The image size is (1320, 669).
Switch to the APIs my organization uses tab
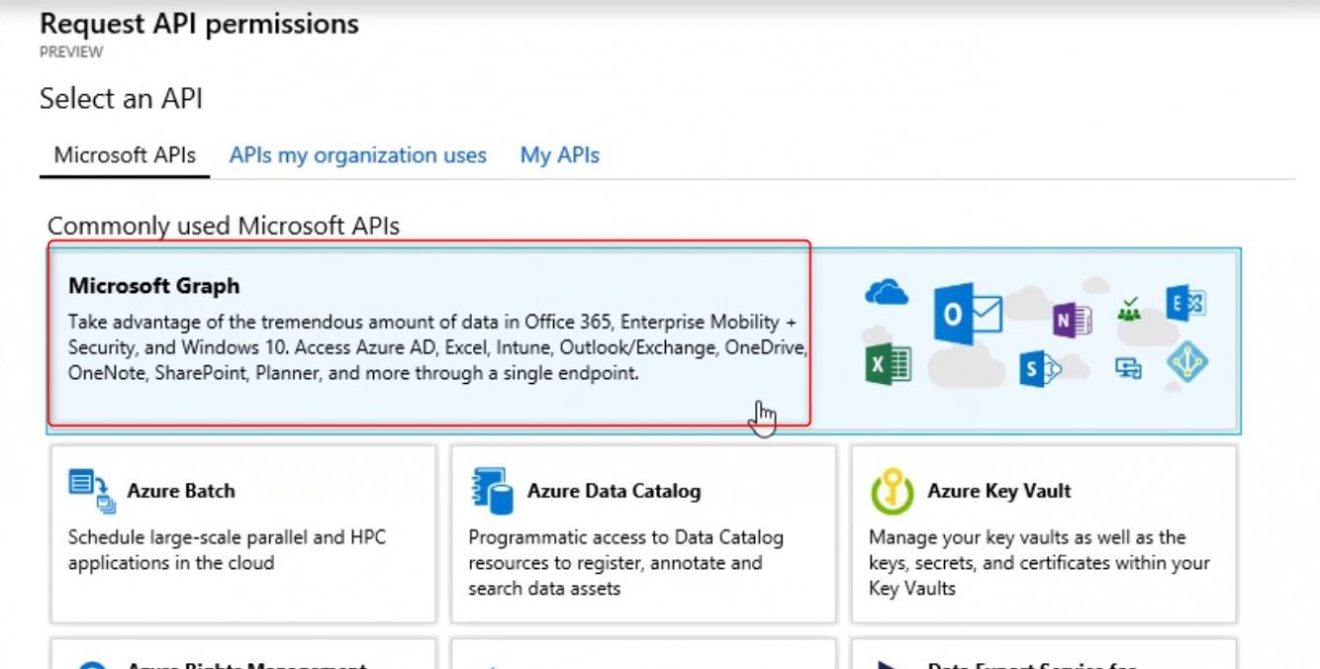[357, 154]
